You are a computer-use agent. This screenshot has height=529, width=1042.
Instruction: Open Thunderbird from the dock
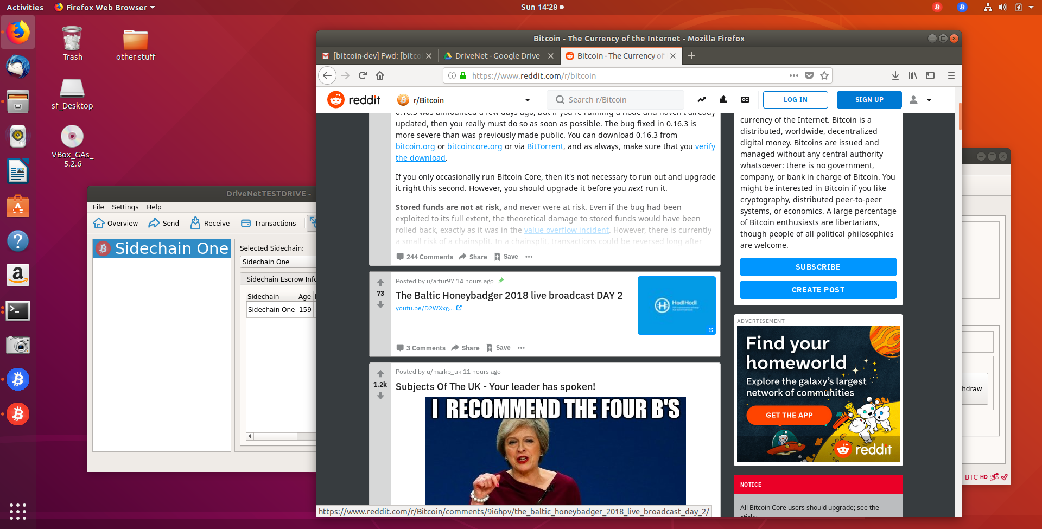click(x=18, y=67)
